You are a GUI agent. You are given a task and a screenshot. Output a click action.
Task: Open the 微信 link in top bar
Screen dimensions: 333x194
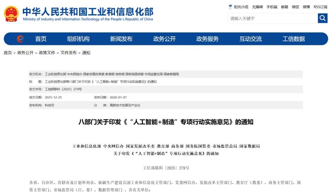pyautogui.click(x=295, y=7)
